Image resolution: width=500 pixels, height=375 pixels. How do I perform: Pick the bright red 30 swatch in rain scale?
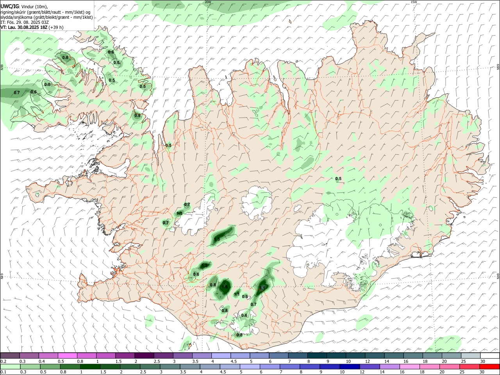click(489, 366)
